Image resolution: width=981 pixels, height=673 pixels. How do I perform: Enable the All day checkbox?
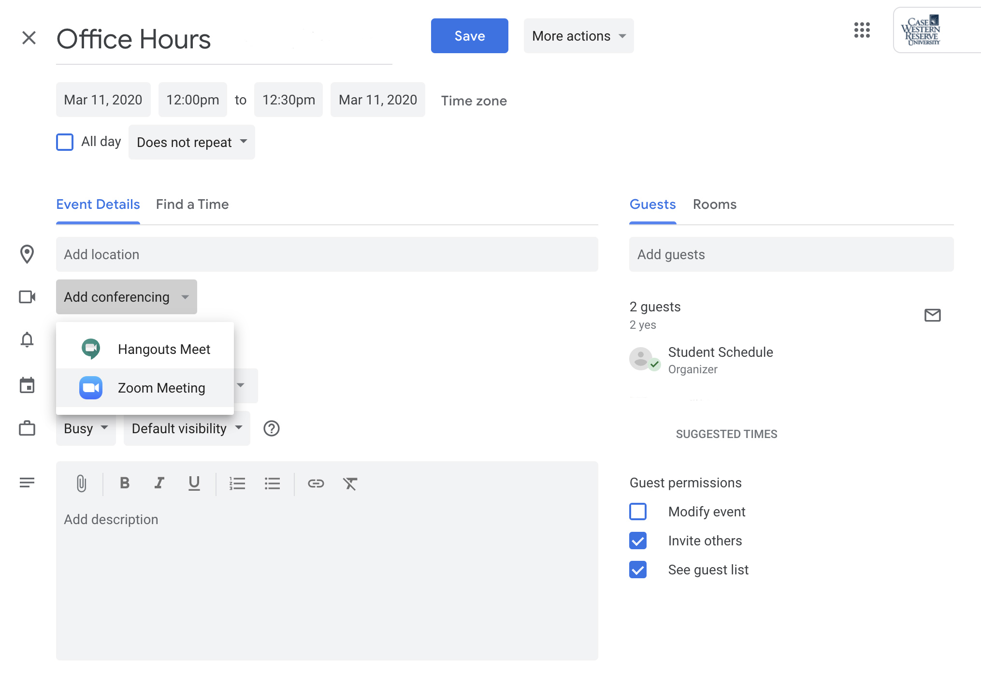pos(65,142)
